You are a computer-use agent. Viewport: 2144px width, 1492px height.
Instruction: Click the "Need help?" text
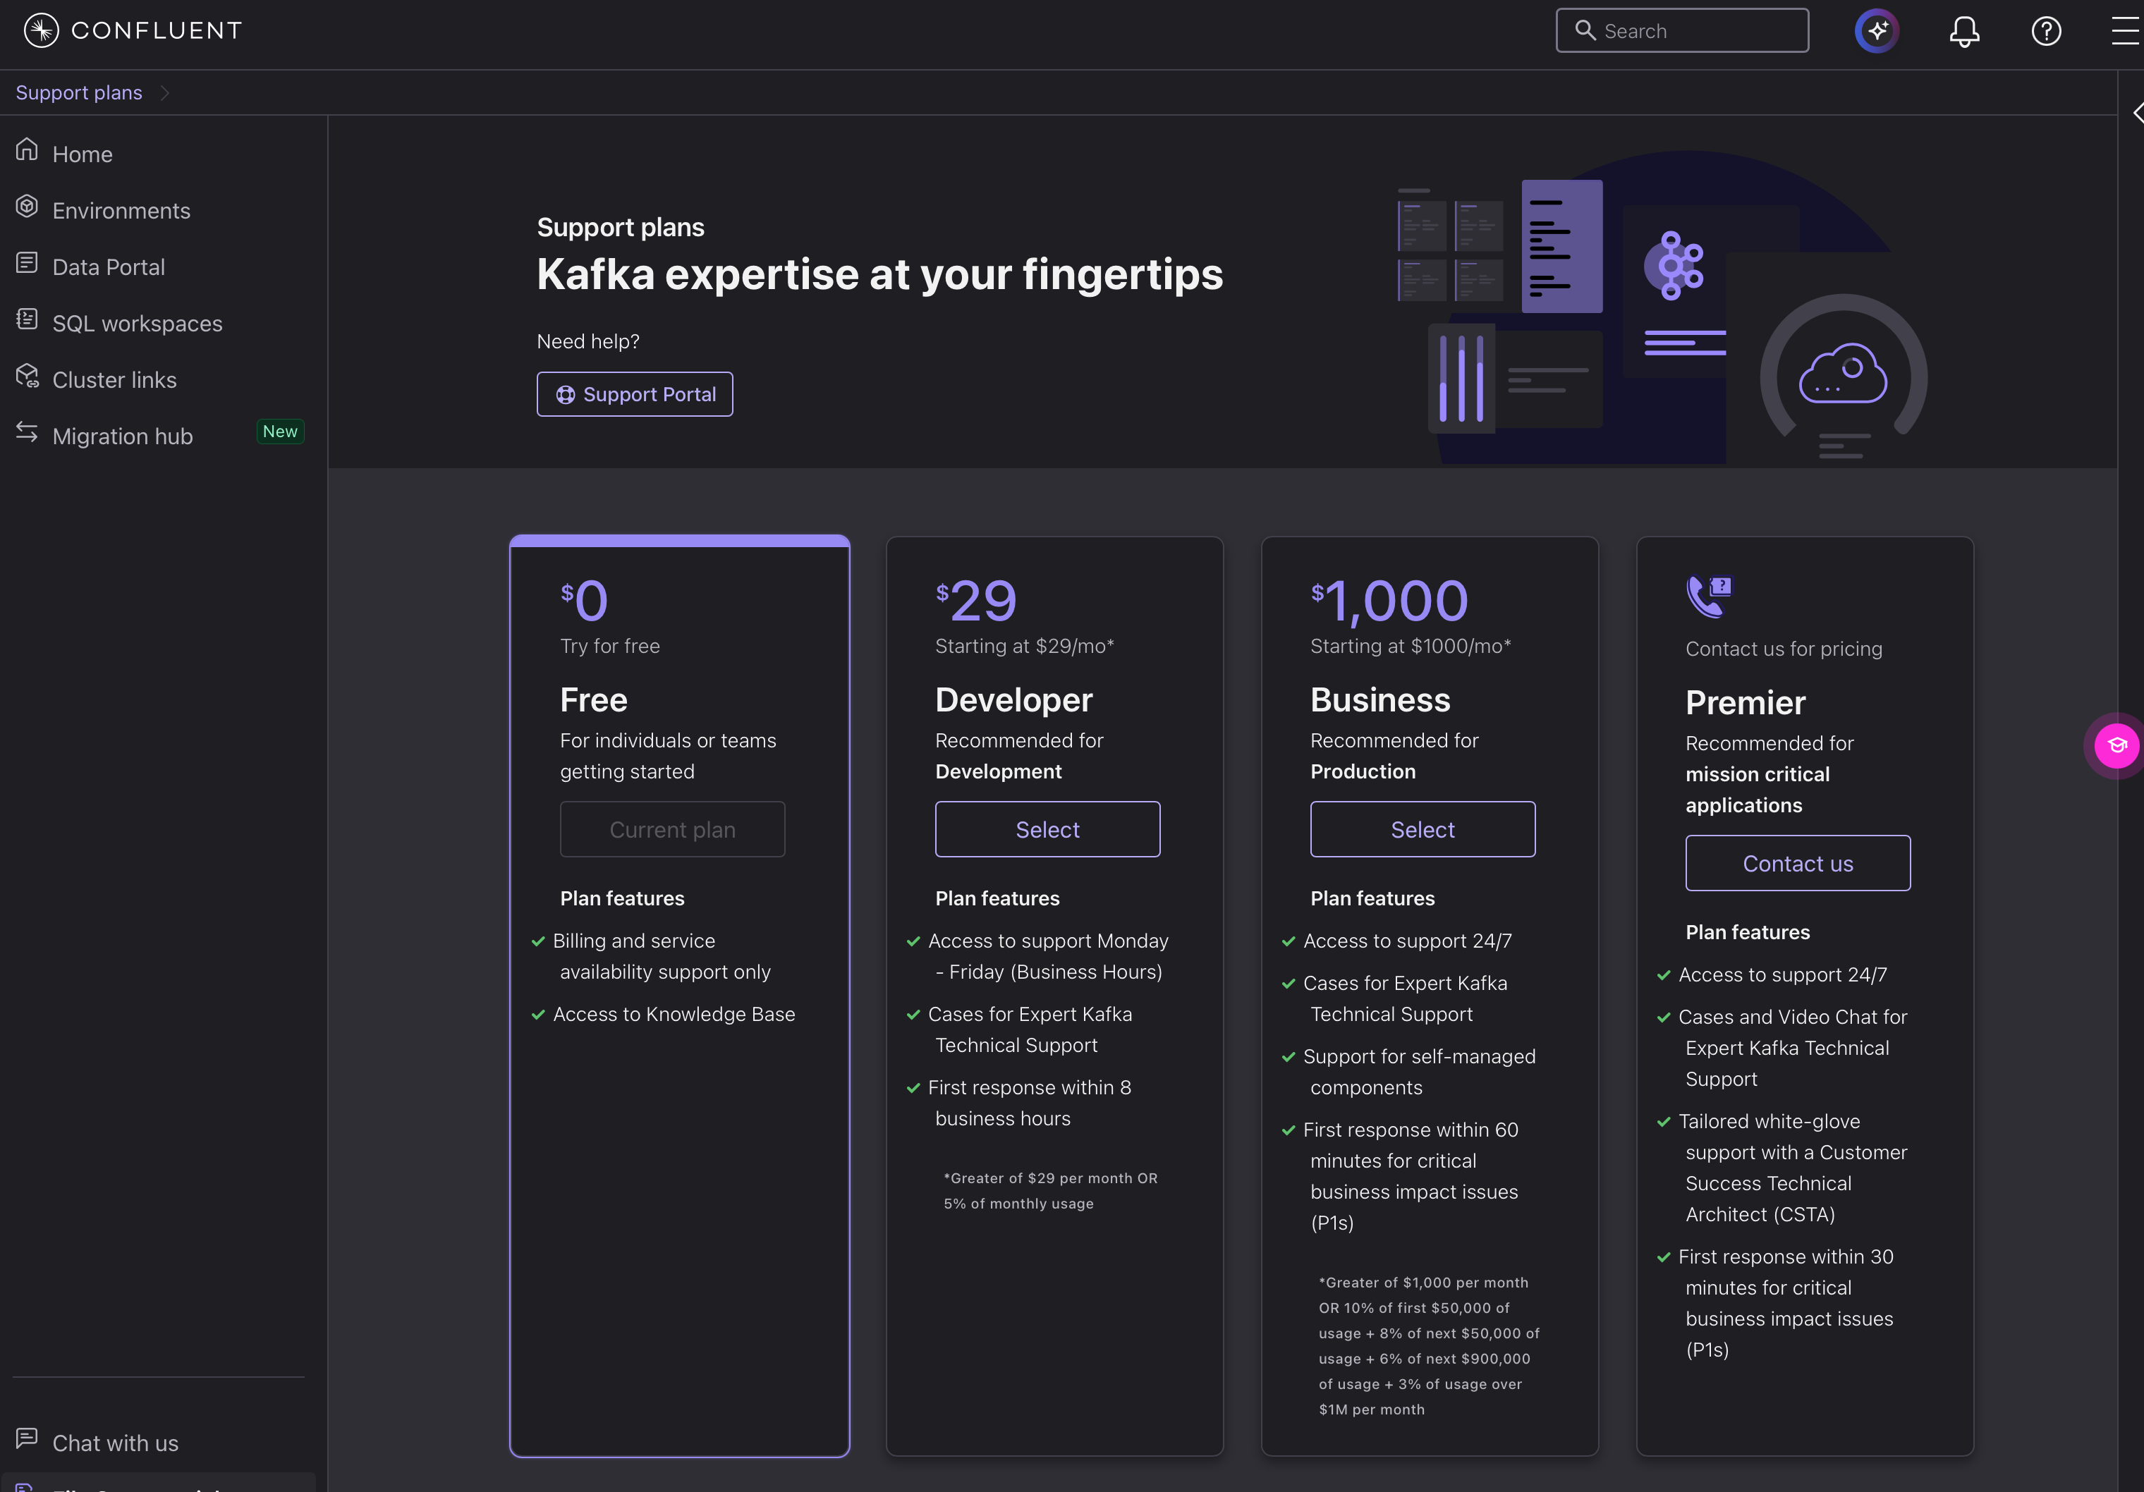[x=588, y=341]
